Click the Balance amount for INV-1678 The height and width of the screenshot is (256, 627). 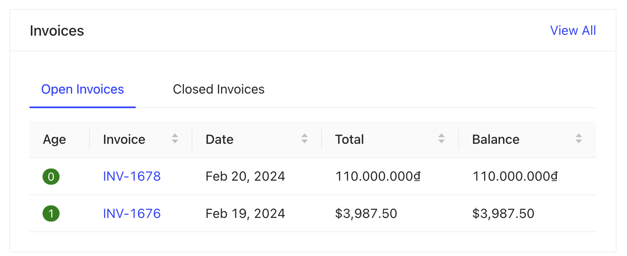pos(515,176)
